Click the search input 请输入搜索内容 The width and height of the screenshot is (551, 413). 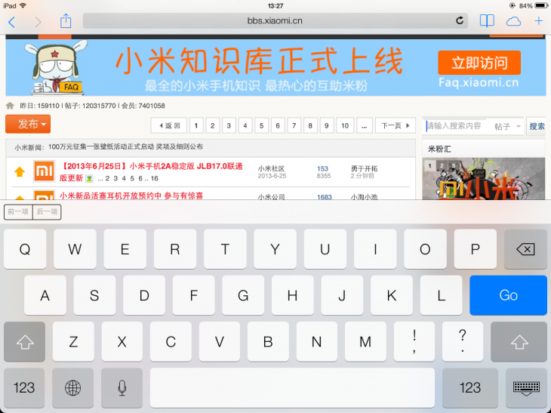457,126
